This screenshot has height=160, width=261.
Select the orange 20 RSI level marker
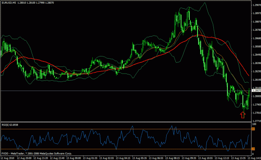pos(253,149)
